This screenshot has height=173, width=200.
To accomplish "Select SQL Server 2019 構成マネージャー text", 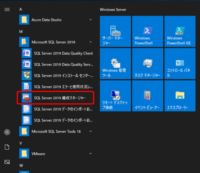I will 60,98.
